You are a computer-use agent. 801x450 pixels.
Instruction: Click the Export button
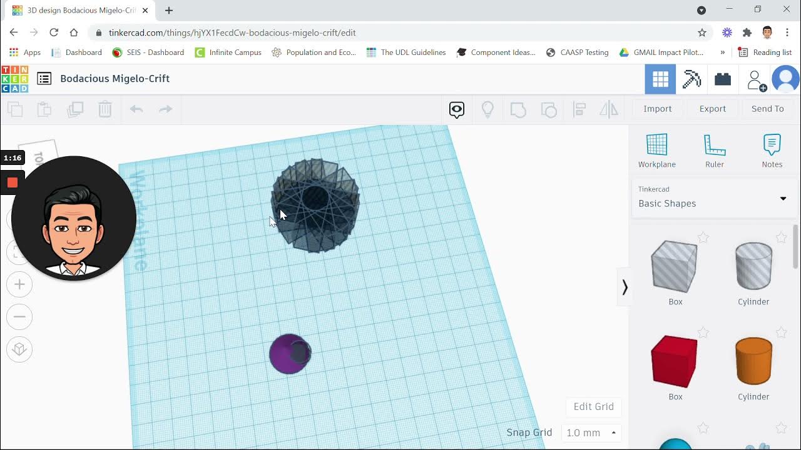713,109
